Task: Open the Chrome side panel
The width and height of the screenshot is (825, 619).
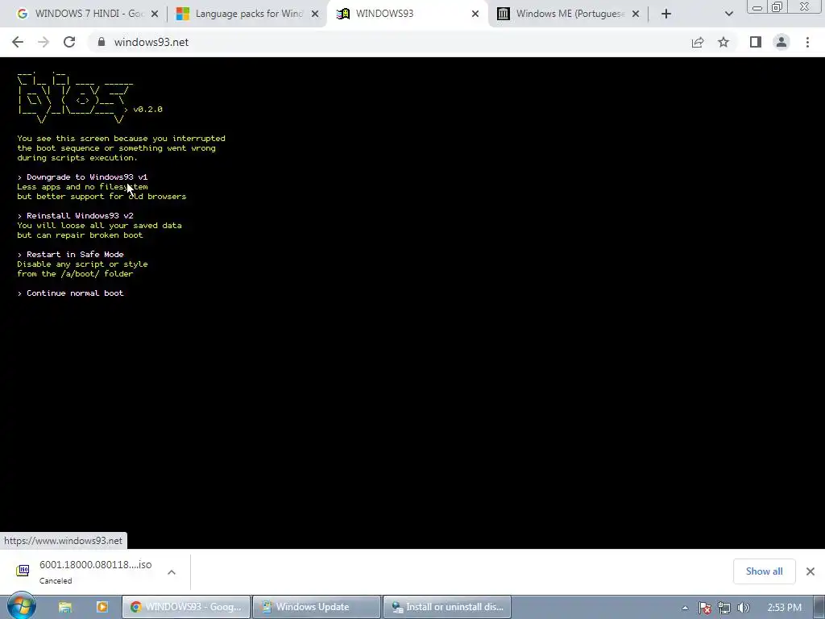Action: (756, 42)
